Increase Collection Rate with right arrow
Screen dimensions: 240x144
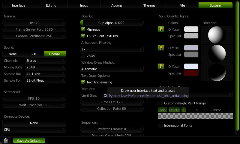(141, 108)
